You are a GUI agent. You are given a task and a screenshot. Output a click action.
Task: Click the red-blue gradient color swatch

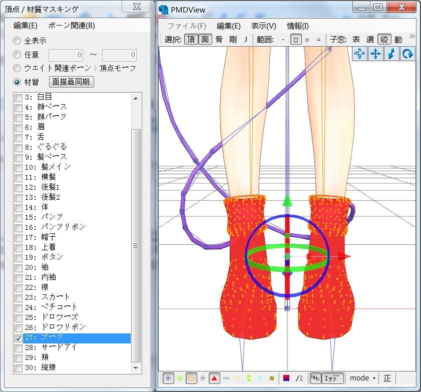[x=287, y=378]
